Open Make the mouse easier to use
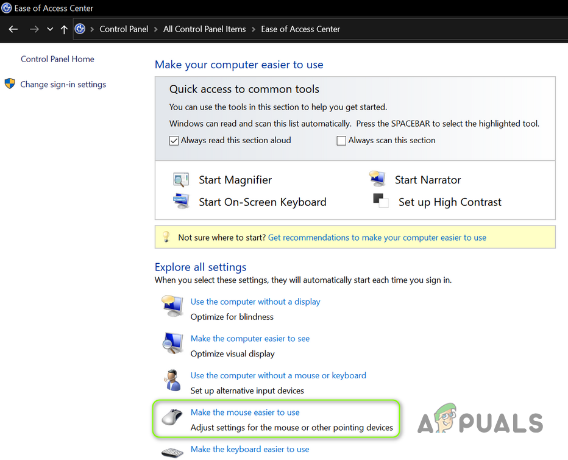568x460 pixels. tap(245, 412)
